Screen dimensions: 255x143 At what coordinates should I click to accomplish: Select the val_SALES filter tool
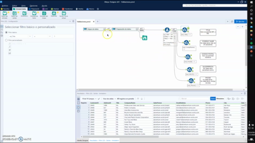point(190,70)
